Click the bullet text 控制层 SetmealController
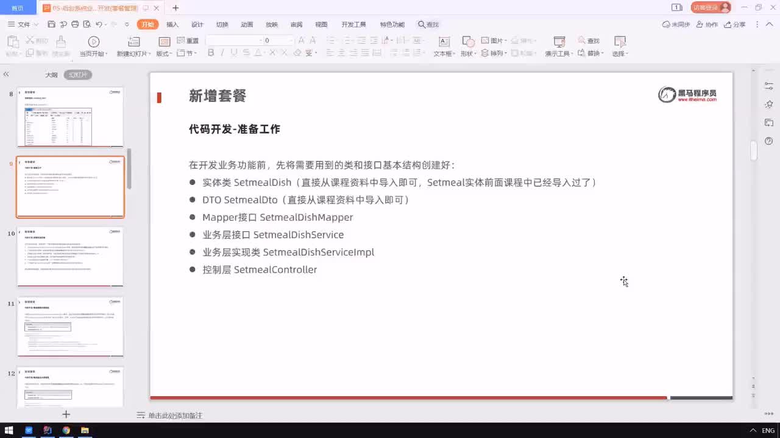This screenshot has height=438, width=780. [260, 269]
